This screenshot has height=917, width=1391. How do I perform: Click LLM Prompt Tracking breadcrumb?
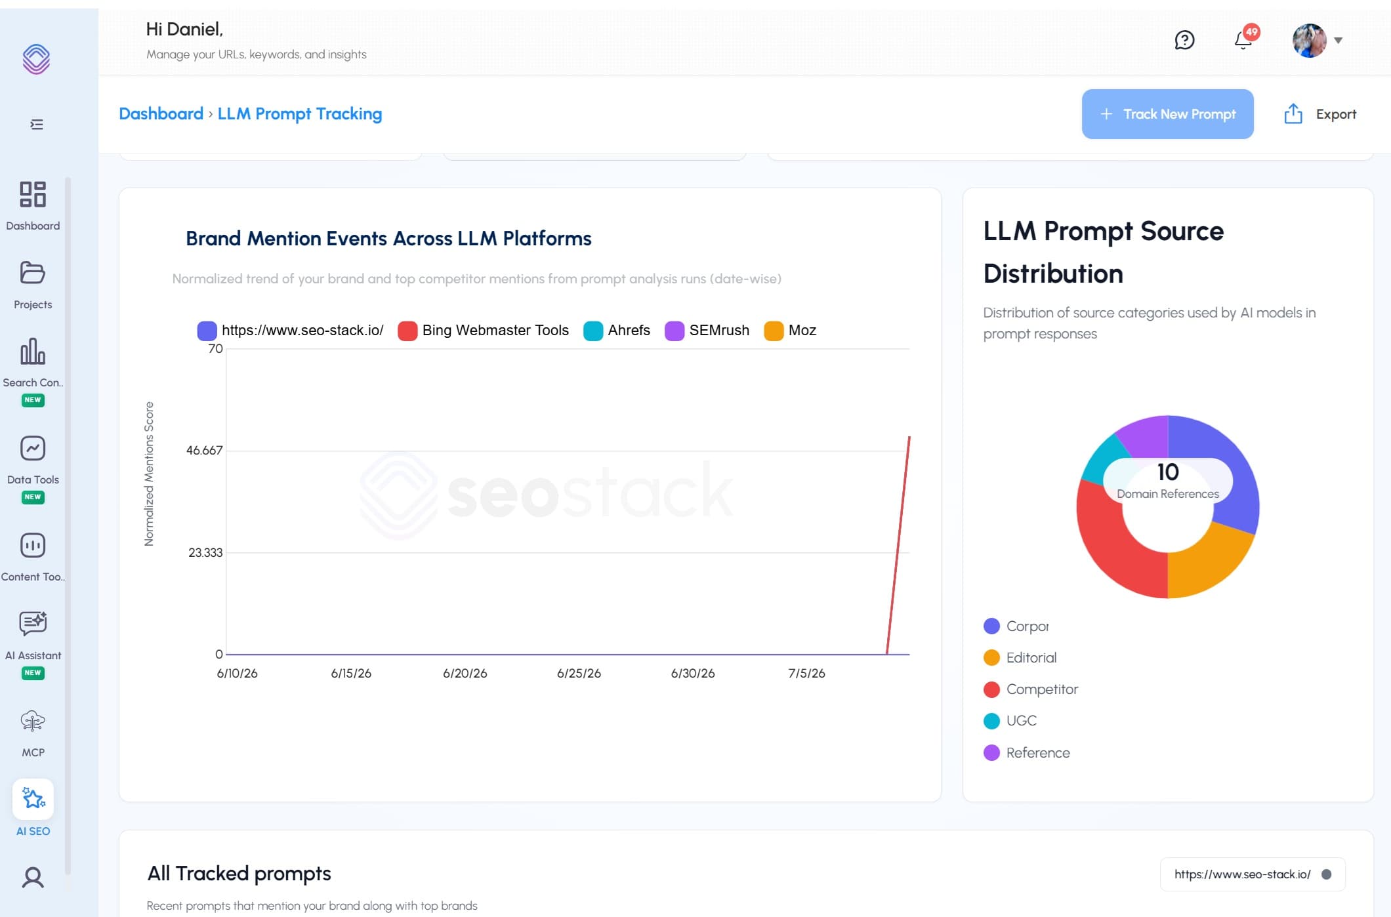coord(299,113)
